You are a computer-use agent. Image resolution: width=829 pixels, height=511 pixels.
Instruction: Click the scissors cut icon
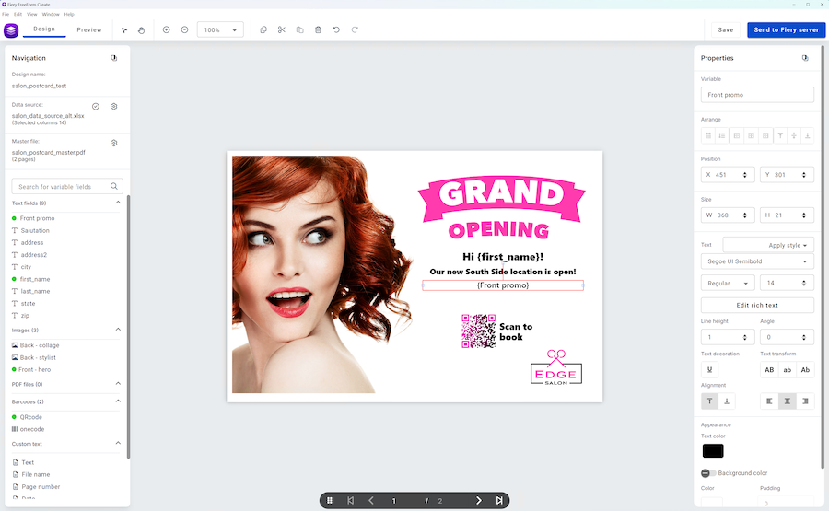pos(282,30)
